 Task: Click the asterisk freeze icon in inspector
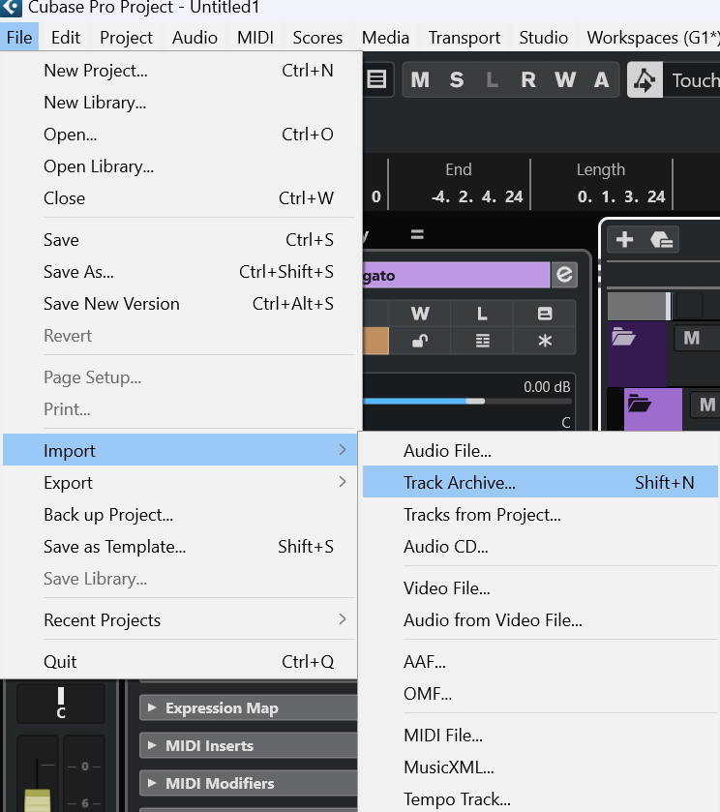[x=545, y=342]
